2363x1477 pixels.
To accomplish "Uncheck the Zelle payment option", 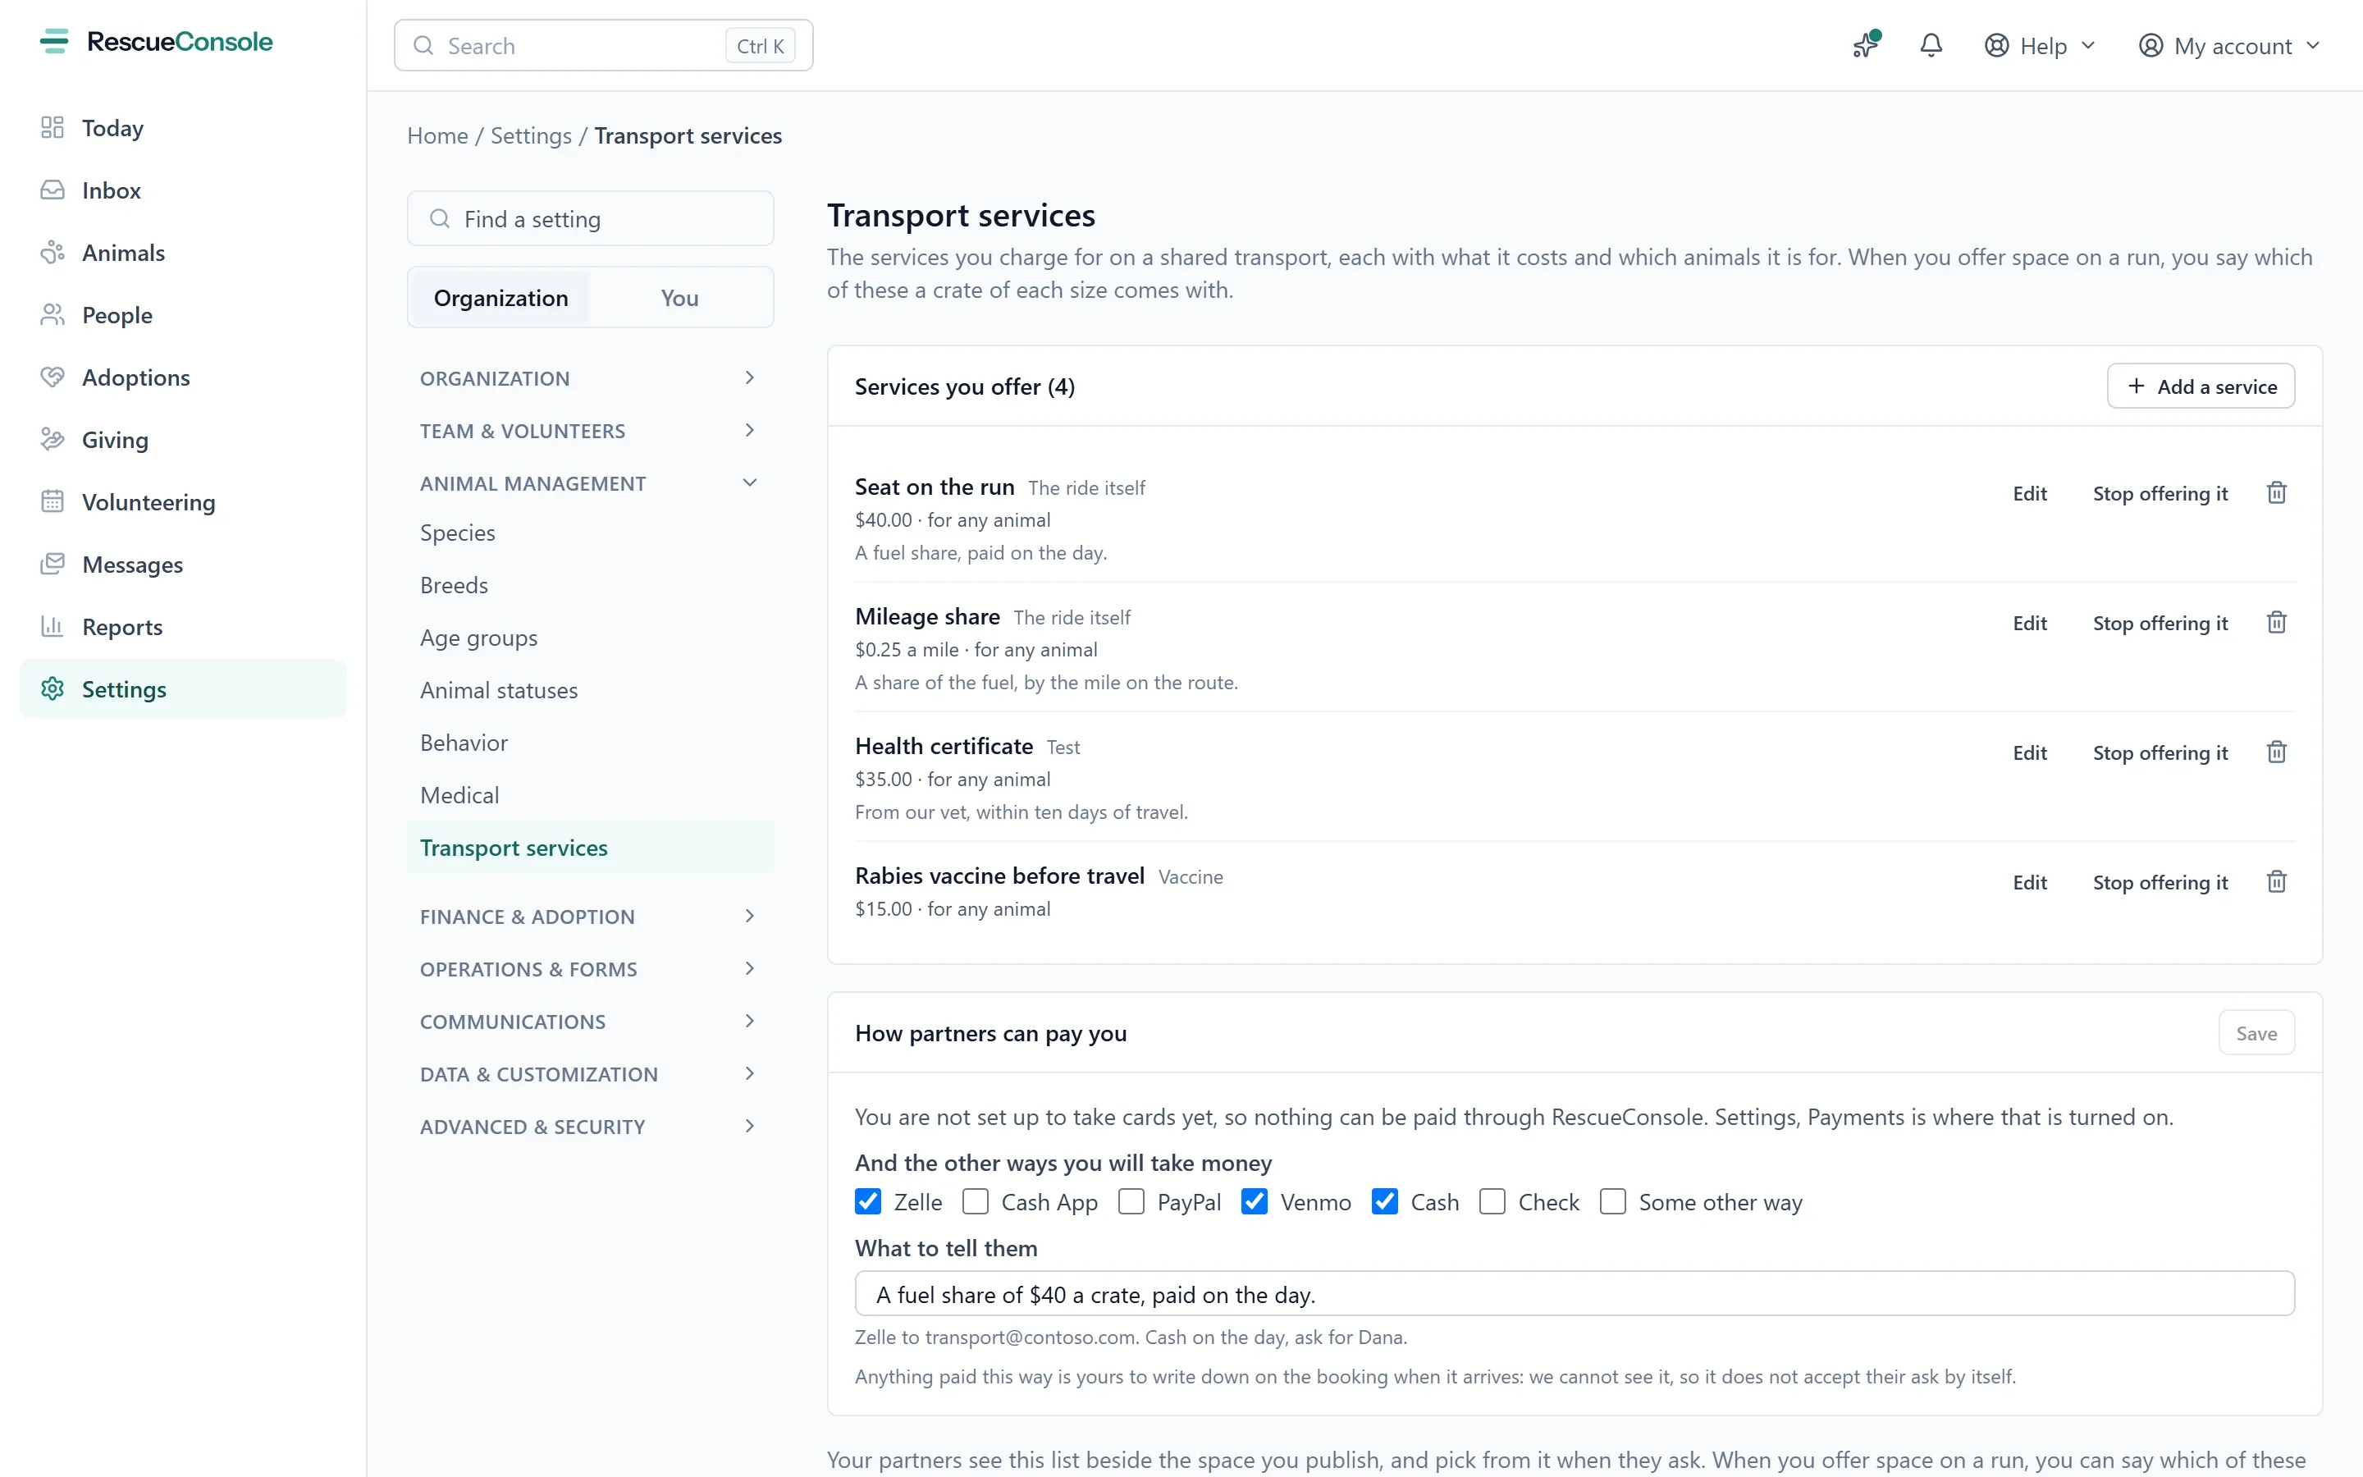I will click(x=868, y=1201).
